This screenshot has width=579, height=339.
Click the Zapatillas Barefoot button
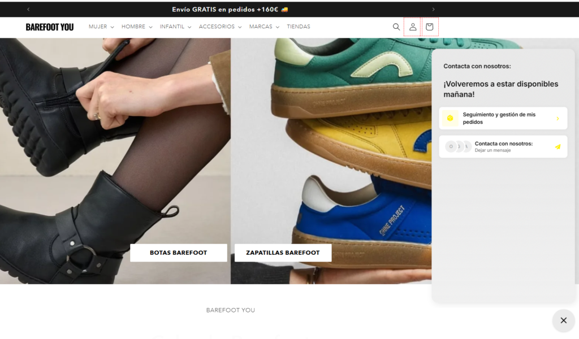click(x=283, y=253)
